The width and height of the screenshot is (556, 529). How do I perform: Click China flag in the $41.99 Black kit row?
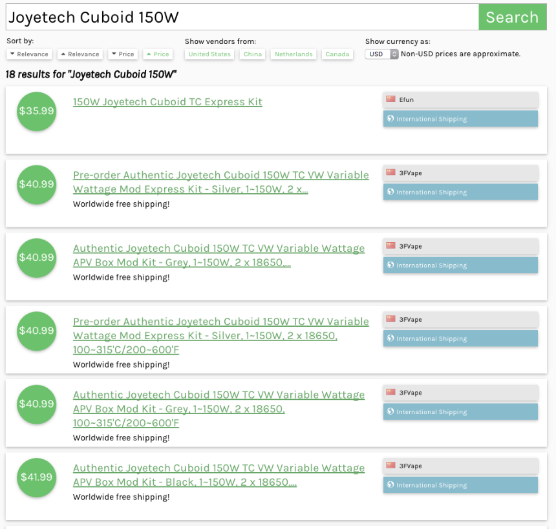(x=390, y=465)
